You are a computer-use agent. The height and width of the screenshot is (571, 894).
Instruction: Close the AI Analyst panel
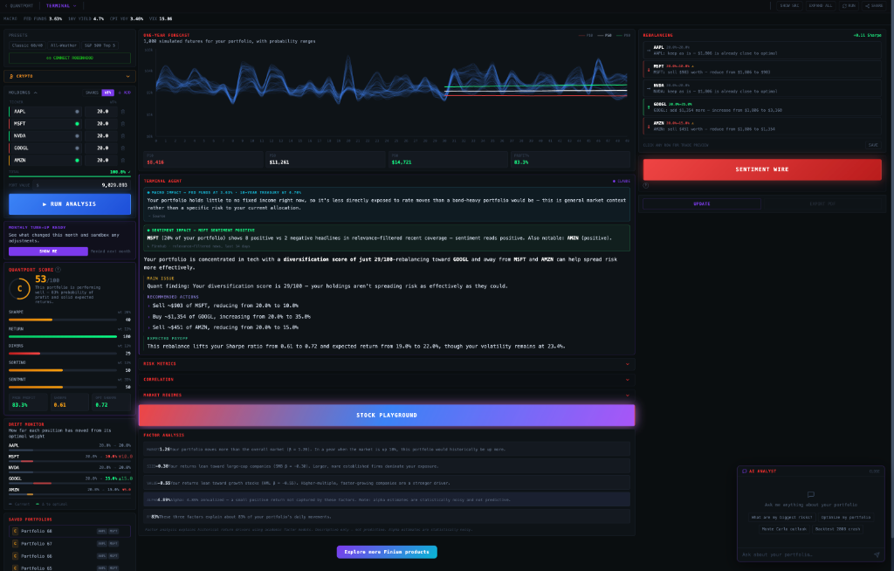click(x=874, y=471)
